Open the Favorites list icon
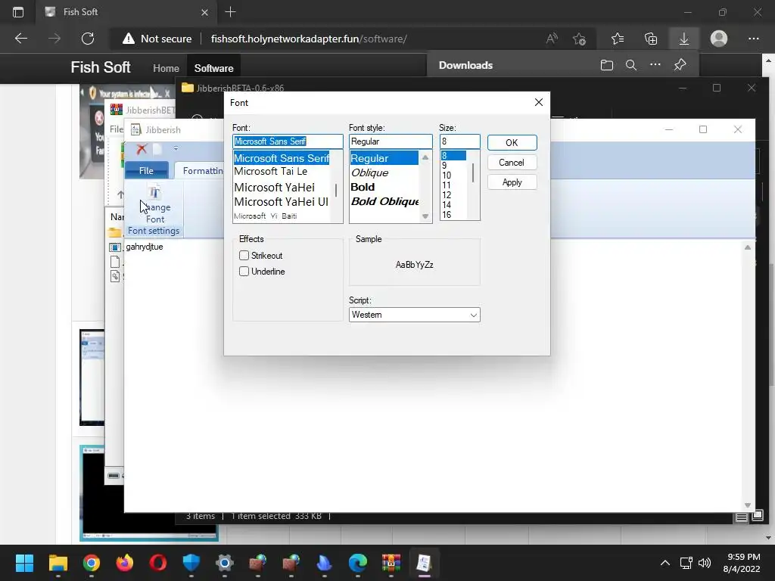The width and height of the screenshot is (775, 581). 618,39
